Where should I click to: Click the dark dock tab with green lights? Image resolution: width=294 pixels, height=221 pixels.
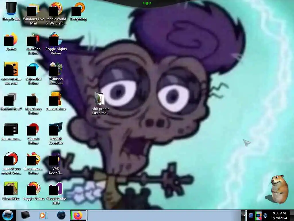(x=147, y=3)
